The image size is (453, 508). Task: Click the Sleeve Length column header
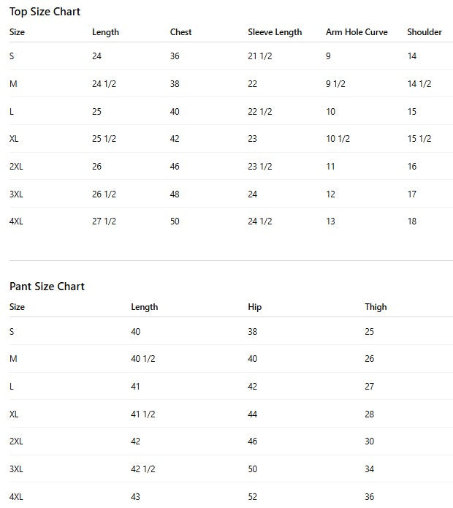click(275, 32)
